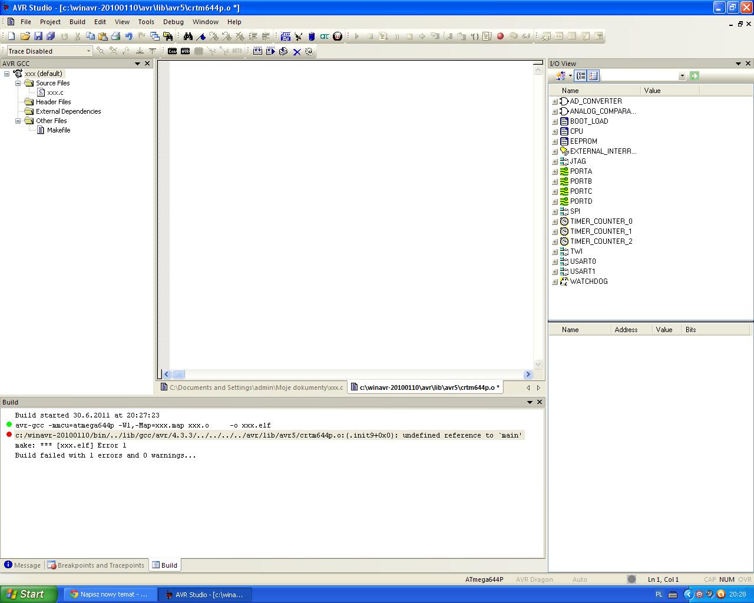Click the AVR chip programmer icon

(185, 51)
